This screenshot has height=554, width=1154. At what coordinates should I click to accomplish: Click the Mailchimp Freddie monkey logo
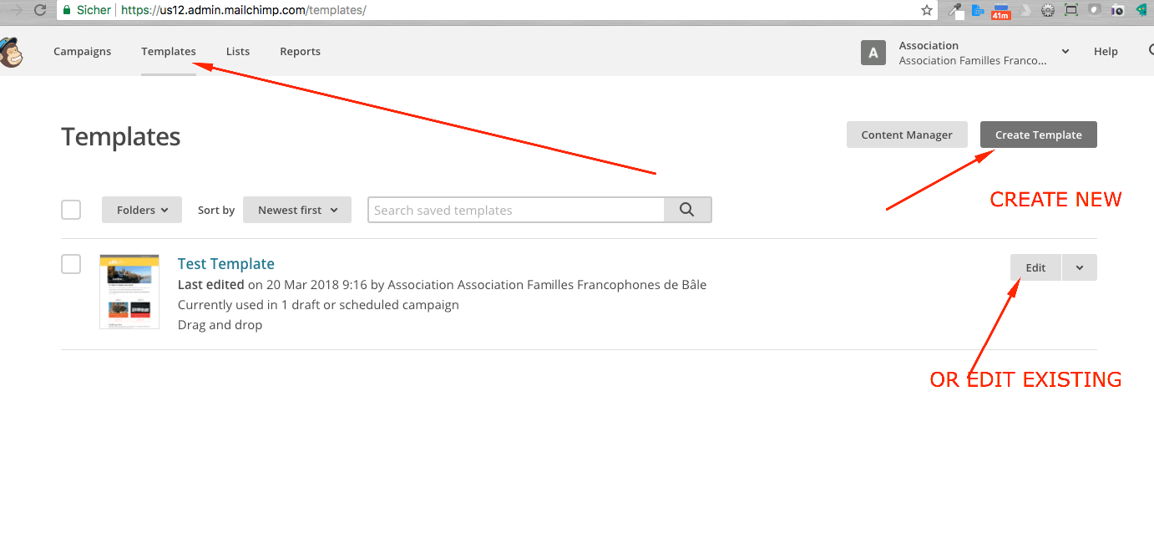point(11,52)
